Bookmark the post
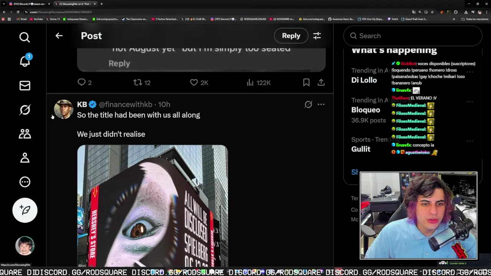 (306, 82)
